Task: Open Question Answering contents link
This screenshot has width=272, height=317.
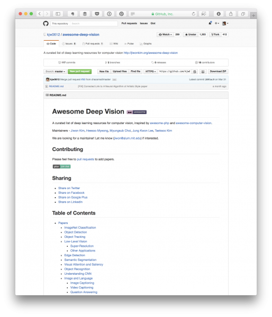Action: tap(84, 292)
